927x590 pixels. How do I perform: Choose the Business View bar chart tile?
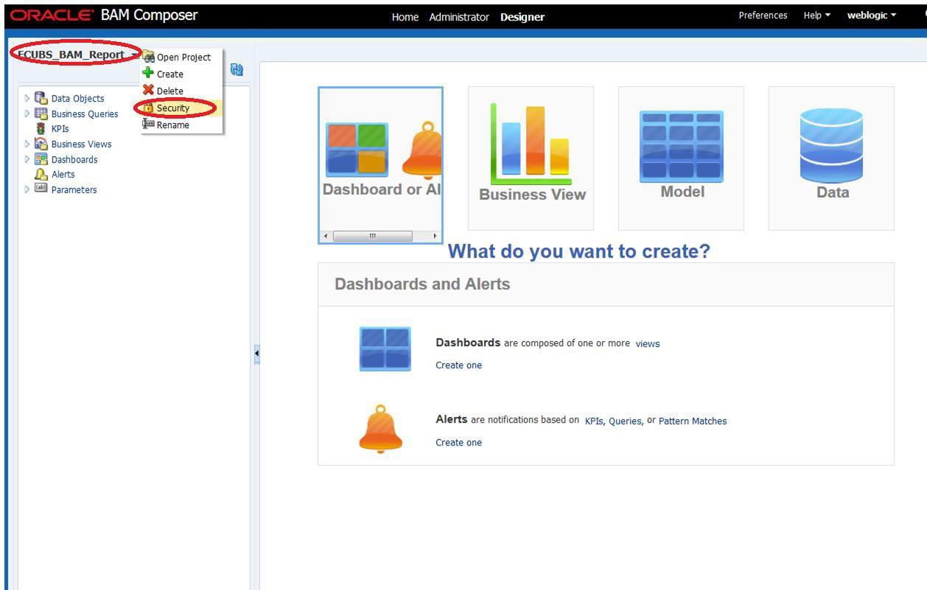click(x=531, y=158)
